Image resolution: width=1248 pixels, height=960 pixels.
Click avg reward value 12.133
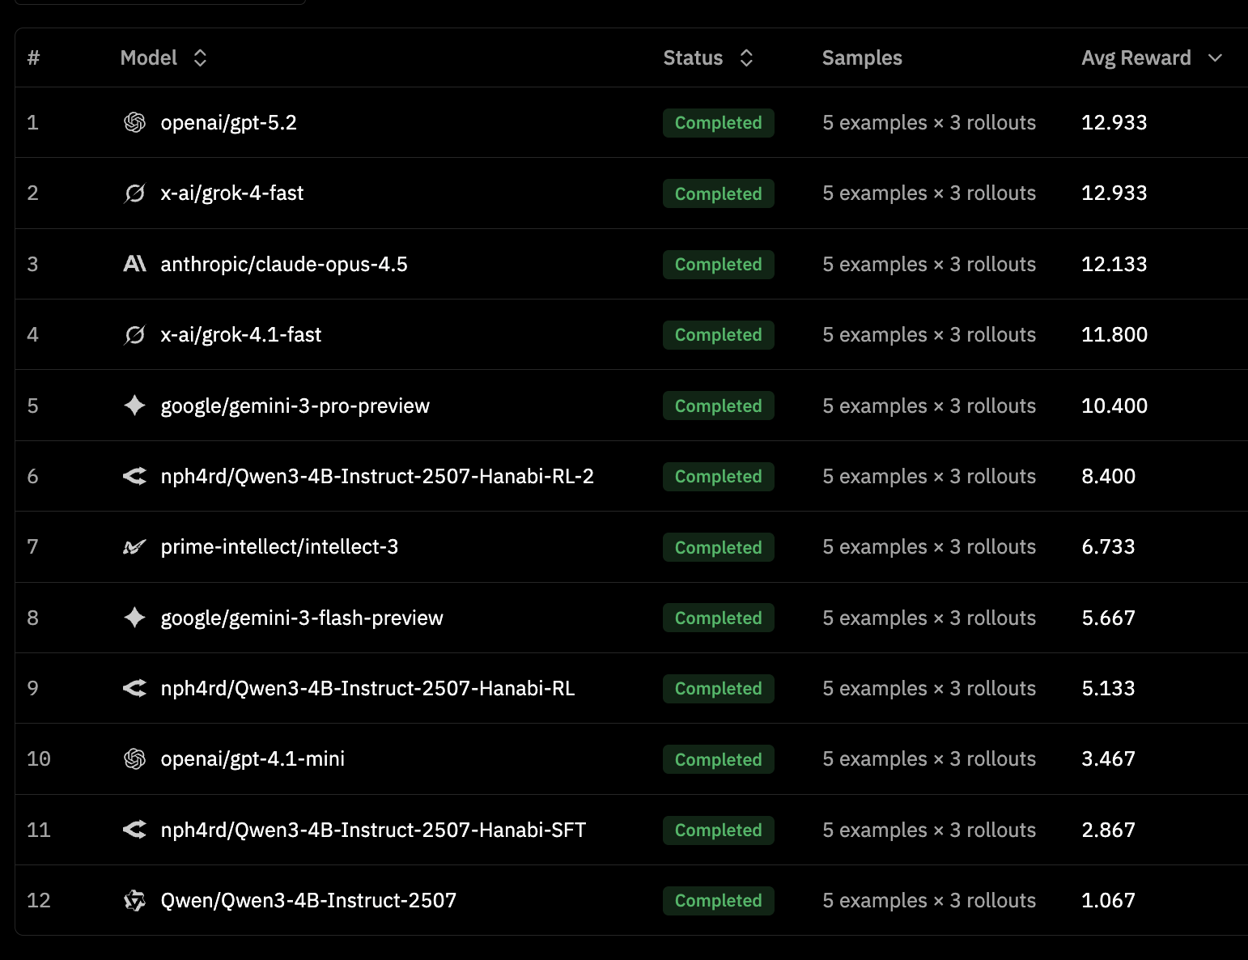pos(1114,264)
